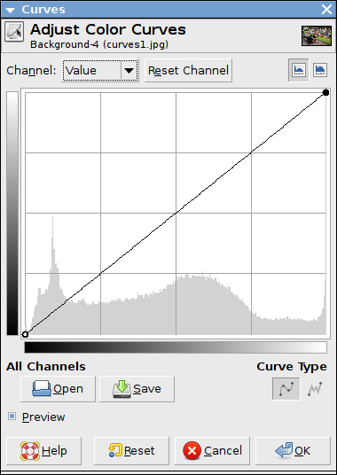Open a saved curves file
The height and width of the screenshot is (475, 337).
(x=58, y=389)
